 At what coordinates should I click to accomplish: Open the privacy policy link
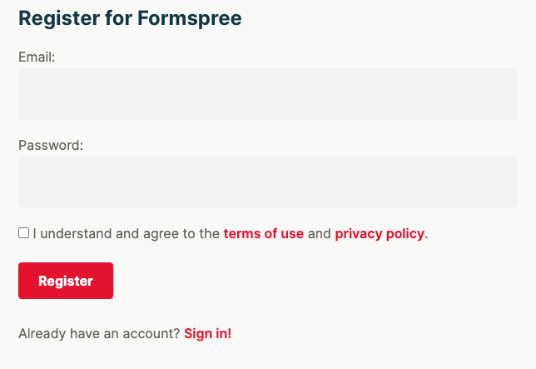[380, 234]
